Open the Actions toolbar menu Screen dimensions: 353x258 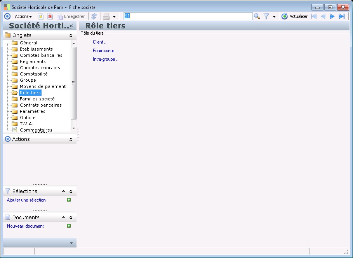coord(23,16)
